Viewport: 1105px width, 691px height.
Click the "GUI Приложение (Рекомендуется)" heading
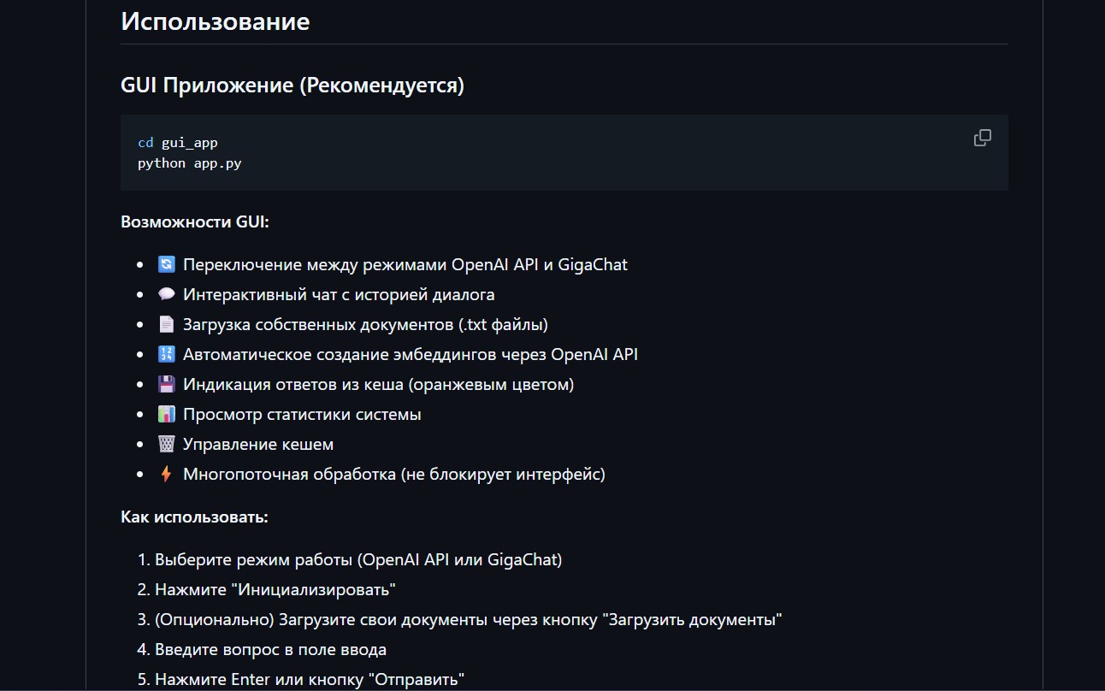point(292,86)
